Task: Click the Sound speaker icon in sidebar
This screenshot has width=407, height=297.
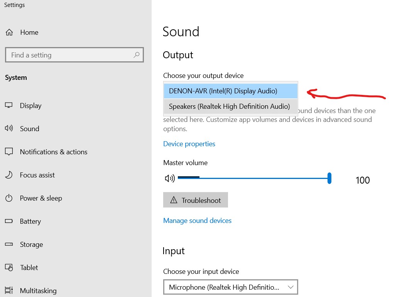Action: [9, 128]
